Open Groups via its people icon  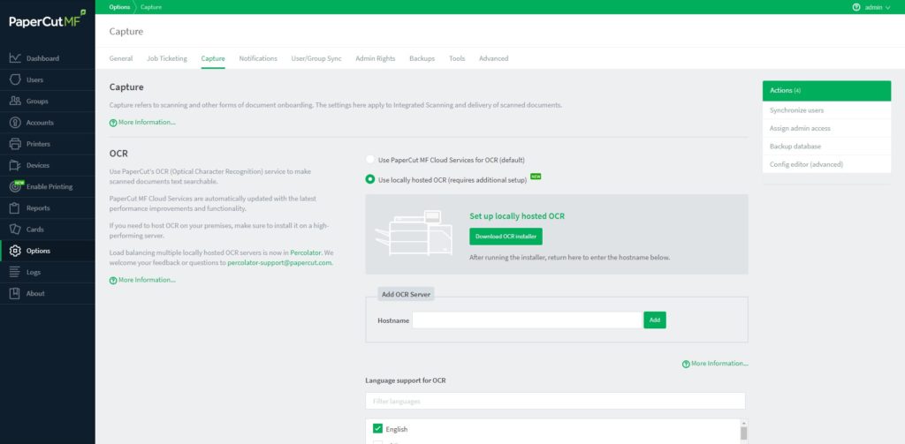pyautogui.click(x=15, y=102)
